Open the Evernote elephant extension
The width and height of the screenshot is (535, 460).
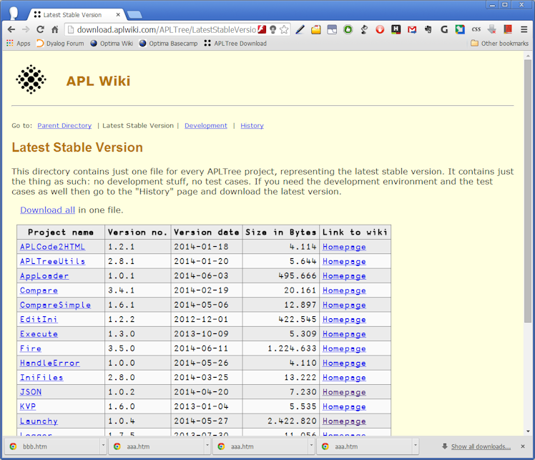pos(428,29)
